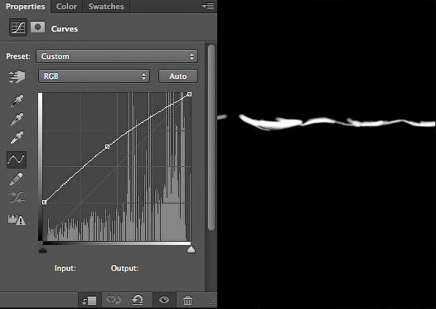Screen dimensions: 436x309
Task: Activate the on-image targeted adjustment hand tool
Action: tap(17, 76)
